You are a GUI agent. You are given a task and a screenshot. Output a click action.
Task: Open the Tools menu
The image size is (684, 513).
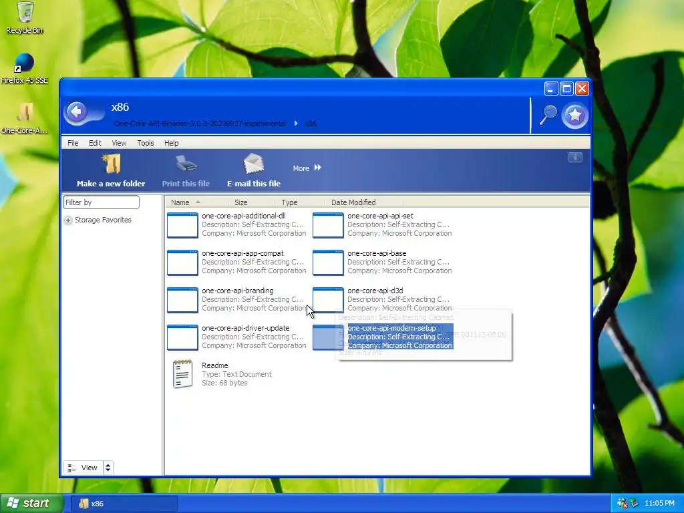pos(145,143)
